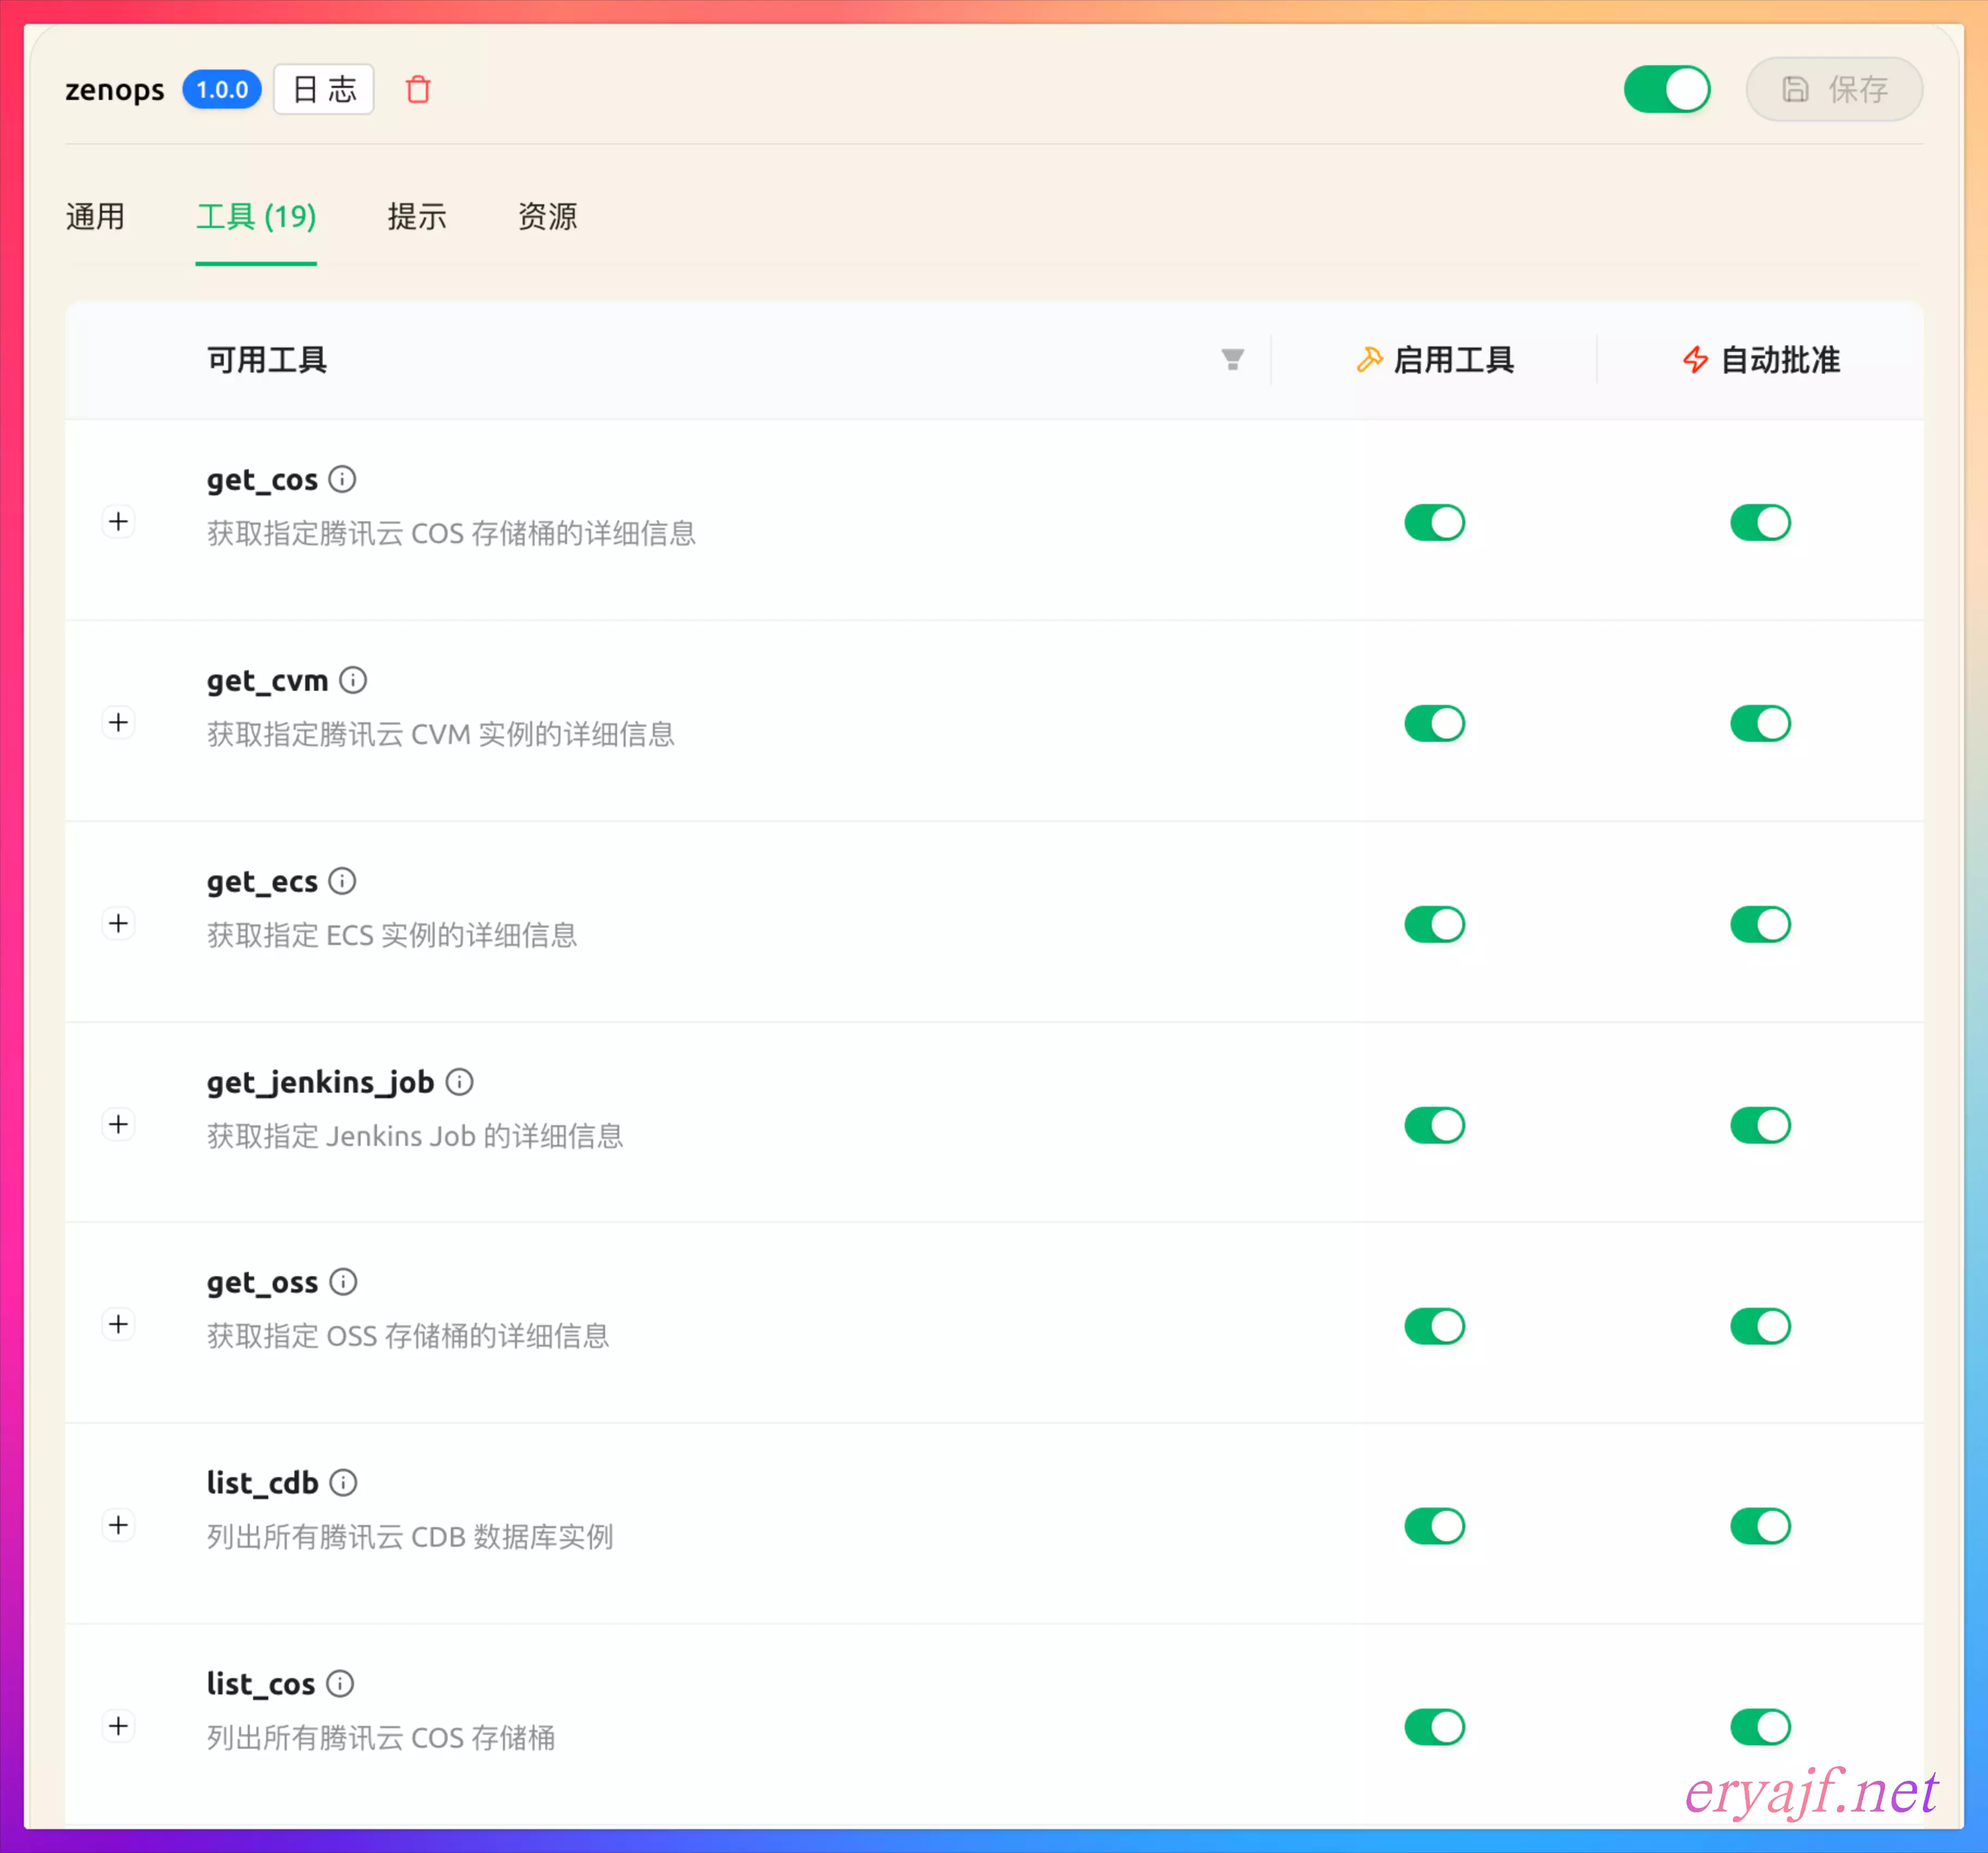Click the 保存 save button
This screenshot has height=1853, width=1988.
1833,89
